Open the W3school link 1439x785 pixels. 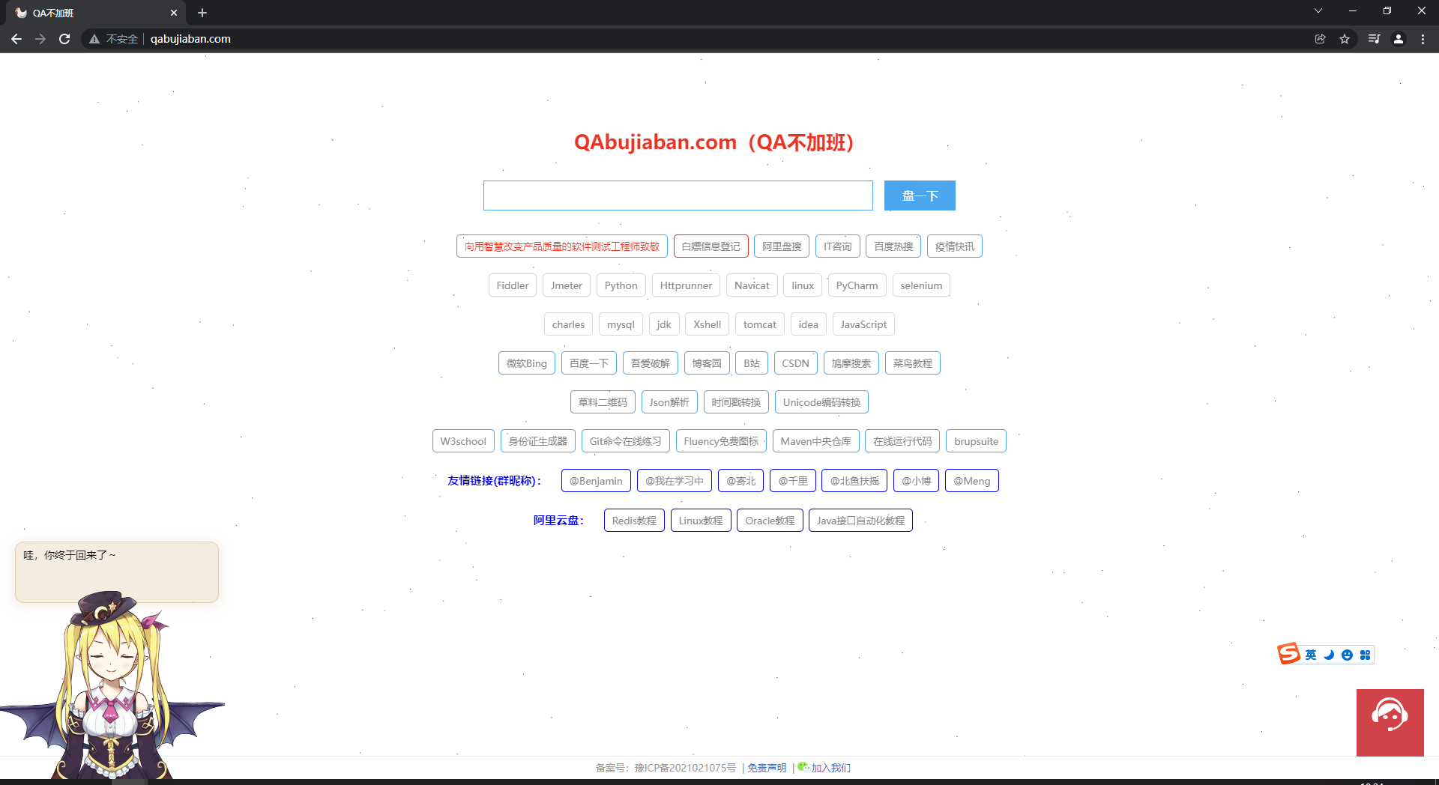pos(463,441)
